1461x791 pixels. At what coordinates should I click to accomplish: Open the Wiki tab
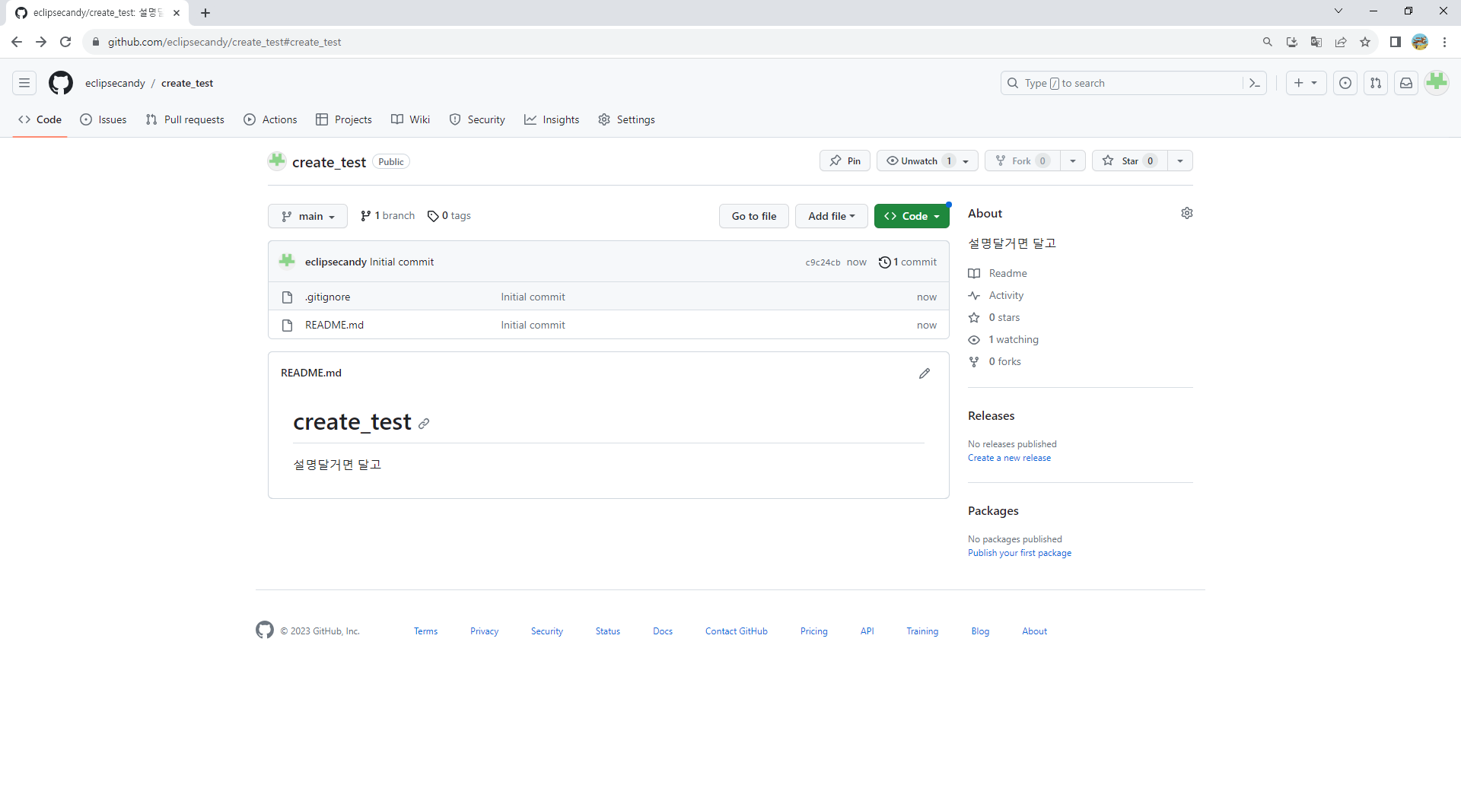click(x=410, y=119)
